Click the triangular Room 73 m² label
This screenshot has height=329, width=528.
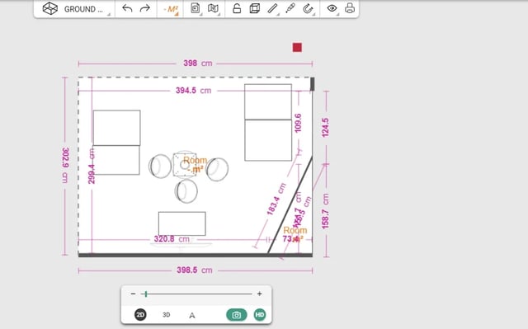coord(295,234)
